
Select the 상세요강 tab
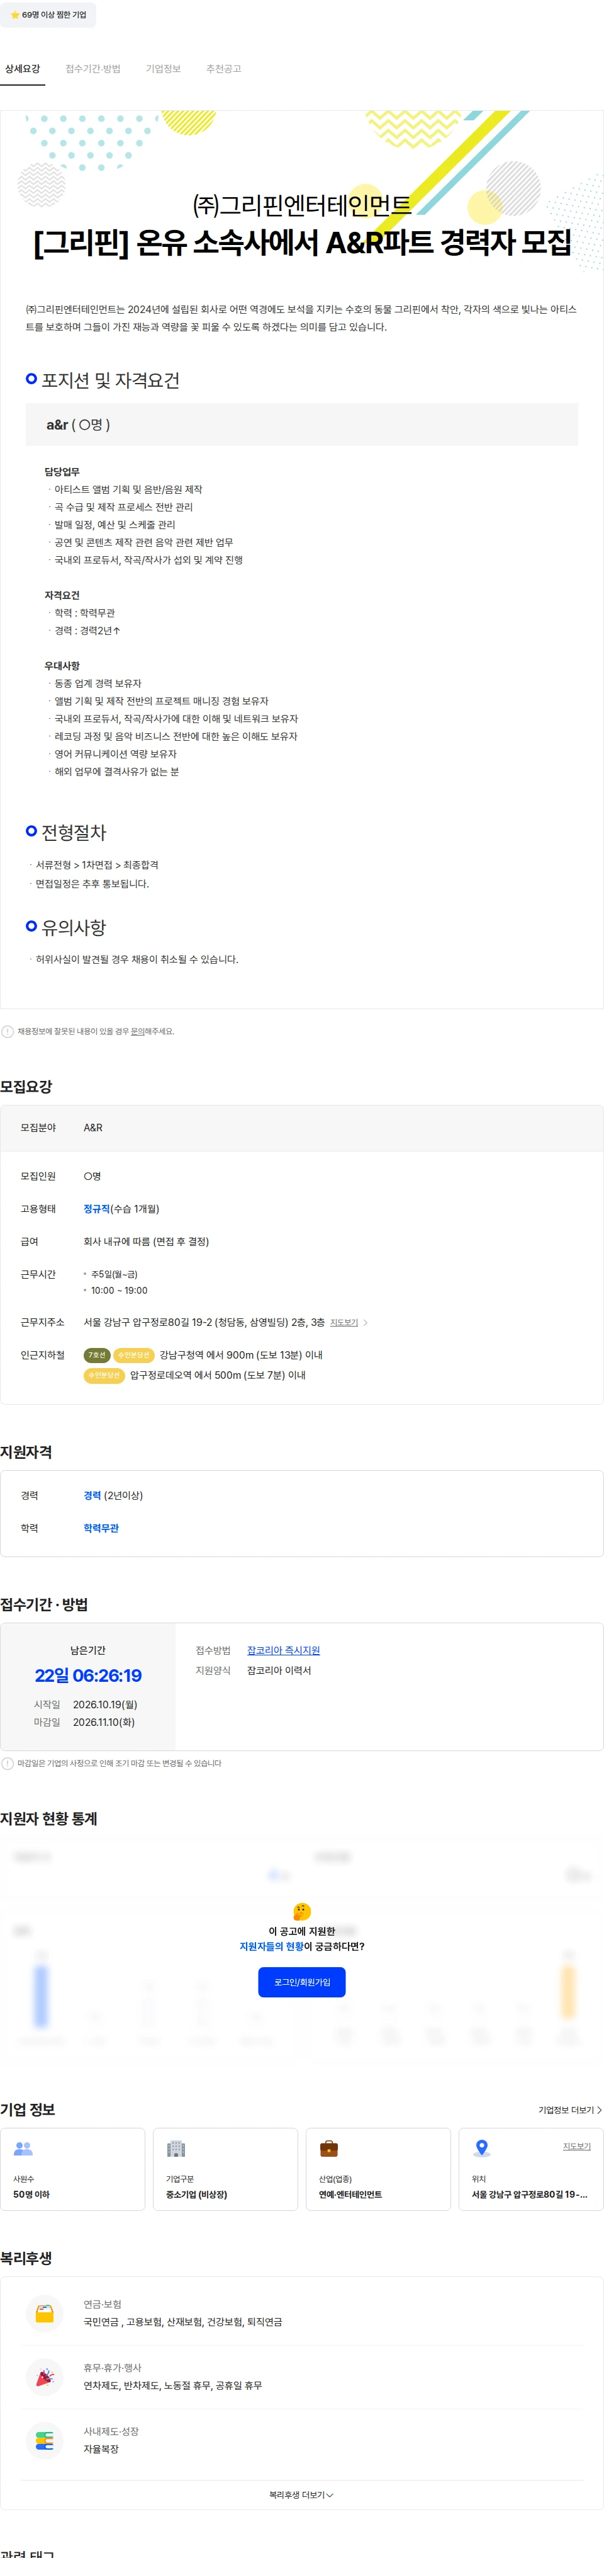(23, 69)
